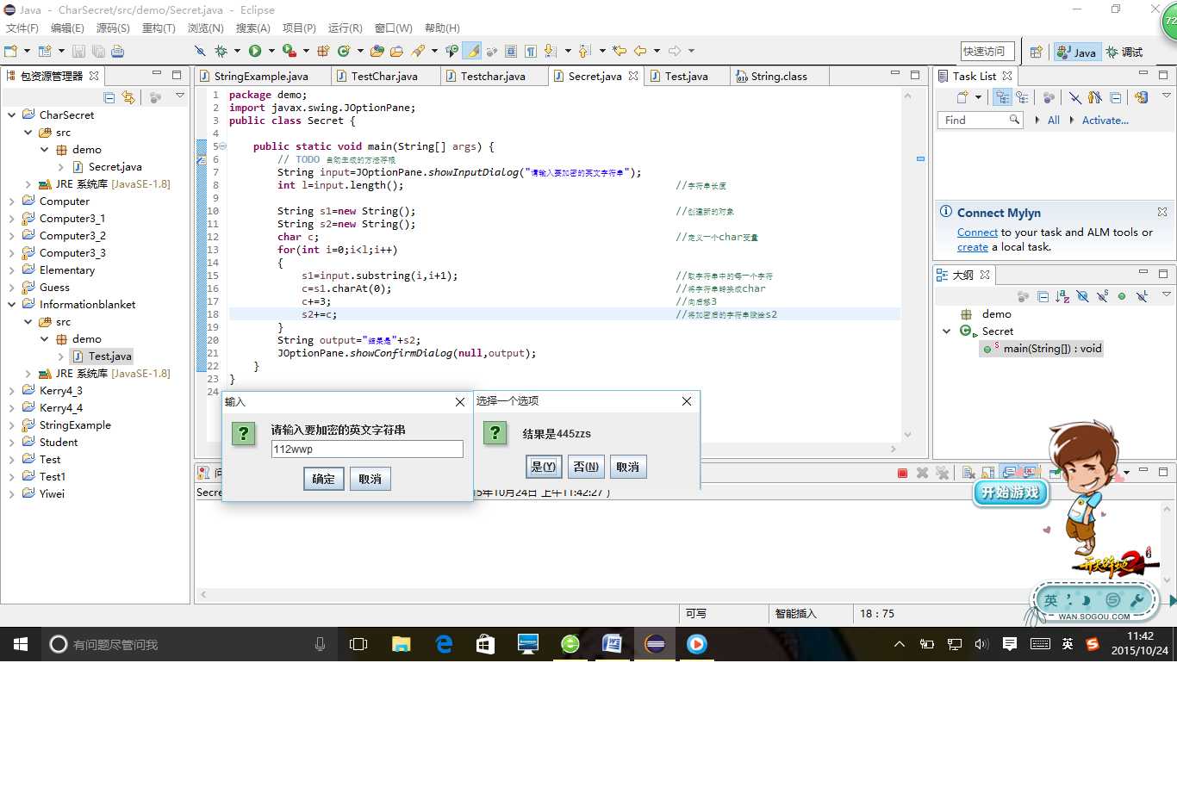1177x787 pixels.
Task: Click the New Java Class green C icon
Action: click(344, 52)
